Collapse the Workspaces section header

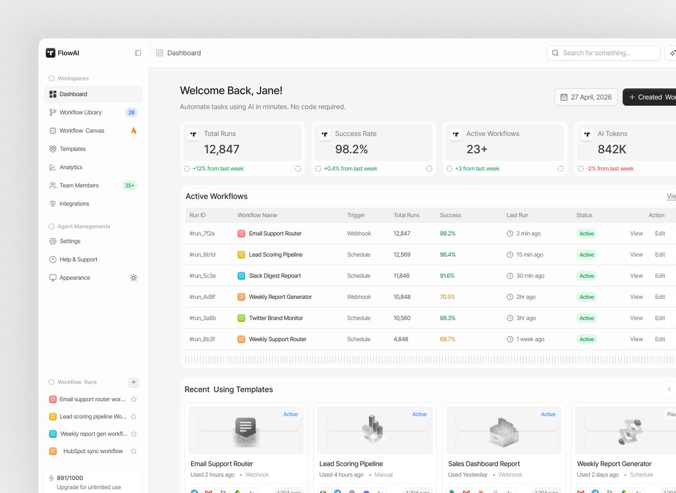(x=68, y=79)
